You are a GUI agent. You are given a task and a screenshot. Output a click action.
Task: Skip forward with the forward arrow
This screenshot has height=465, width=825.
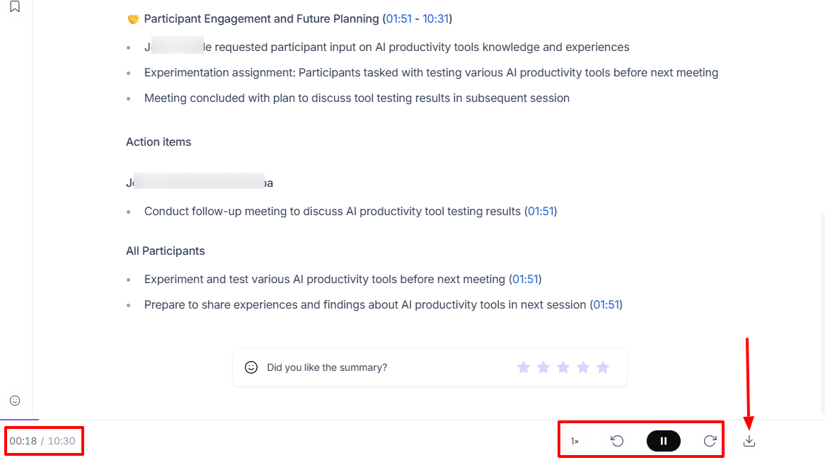tap(710, 441)
